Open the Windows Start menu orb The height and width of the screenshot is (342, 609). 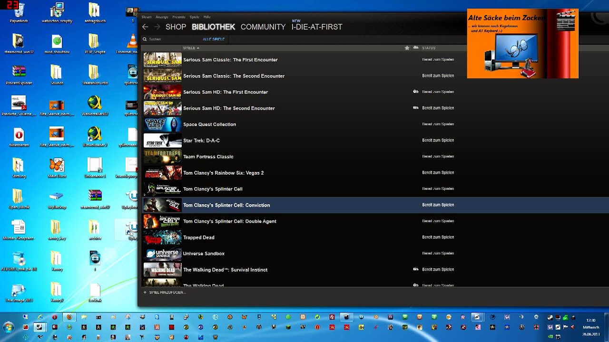point(8,327)
